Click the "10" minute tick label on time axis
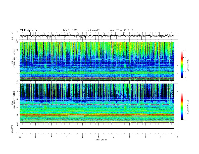 pyautogui.click(x=177, y=137)
